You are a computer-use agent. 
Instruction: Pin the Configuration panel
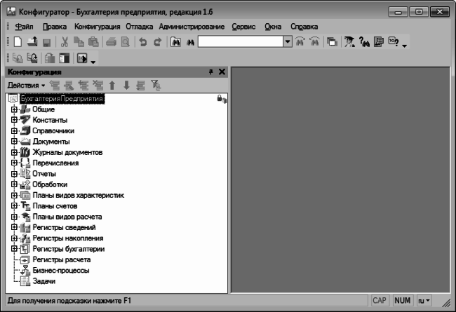211,72
